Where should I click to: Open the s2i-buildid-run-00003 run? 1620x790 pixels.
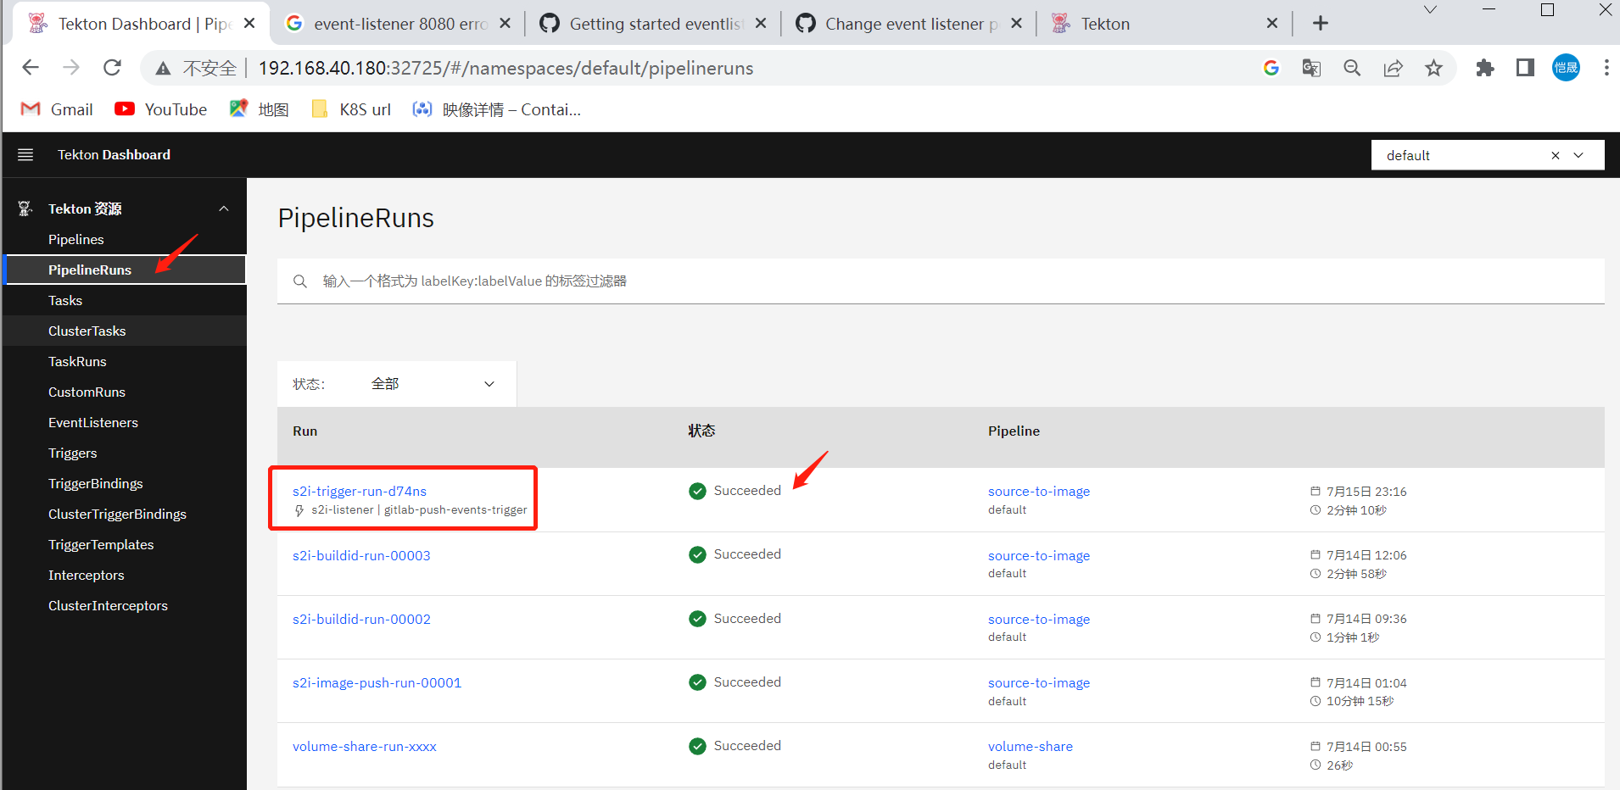pos(361,555)
